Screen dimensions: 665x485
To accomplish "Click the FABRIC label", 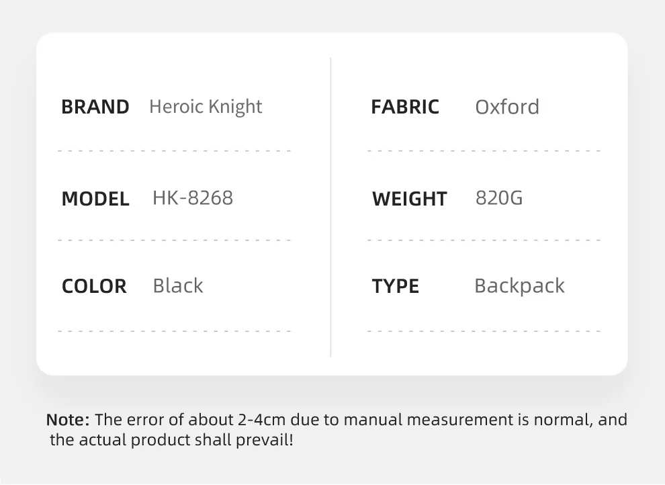I will click(x=405, y=107).
